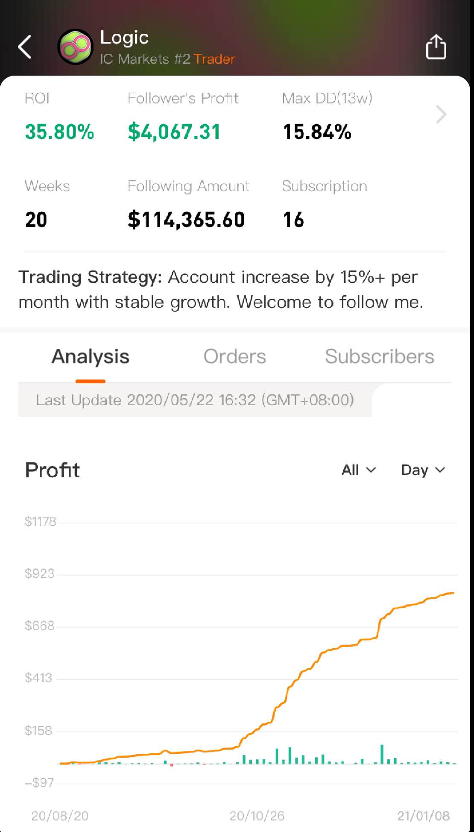
Task: Tap the Trading Strategy description text
Action: pyautogui.click(x=221, y=289)
